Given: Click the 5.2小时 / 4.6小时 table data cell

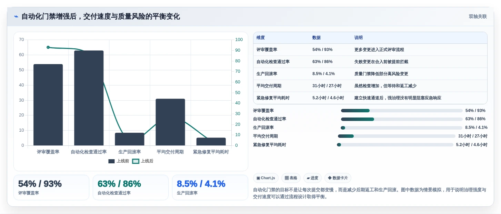Looking at the screenshot, I should tap(330, 98).
